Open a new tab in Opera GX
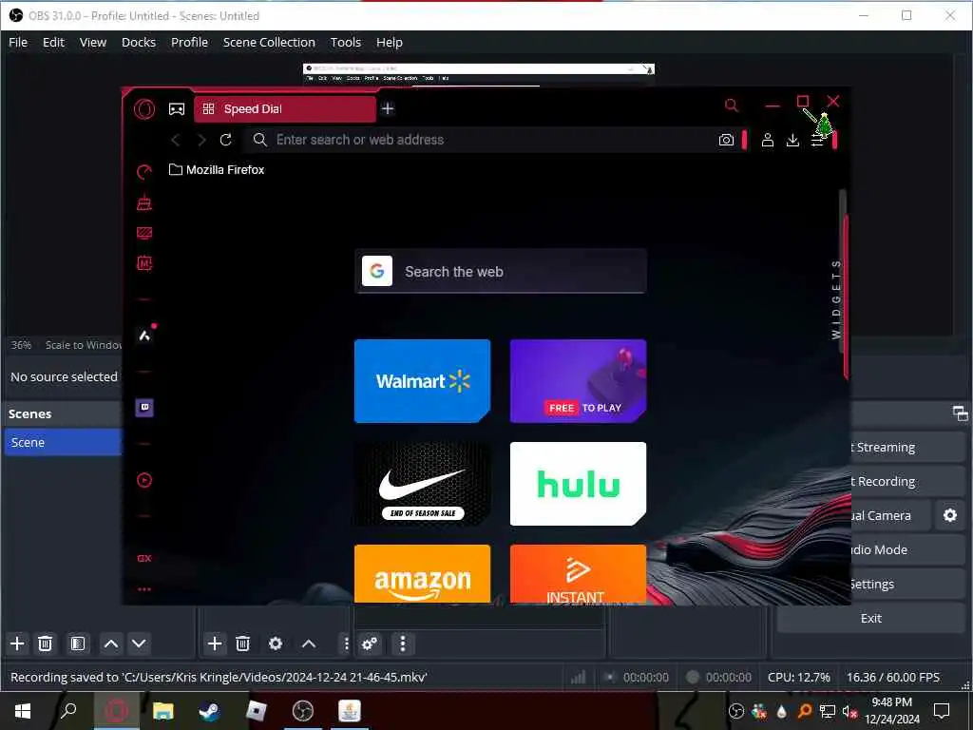This screenshot has width=973, height=730. click(x=388, y=108)
